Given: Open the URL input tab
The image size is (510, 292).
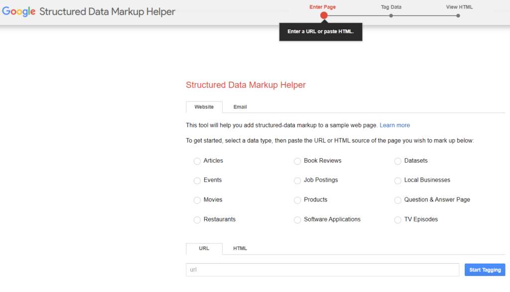Looking at the screenshot, I should [204, 248].
